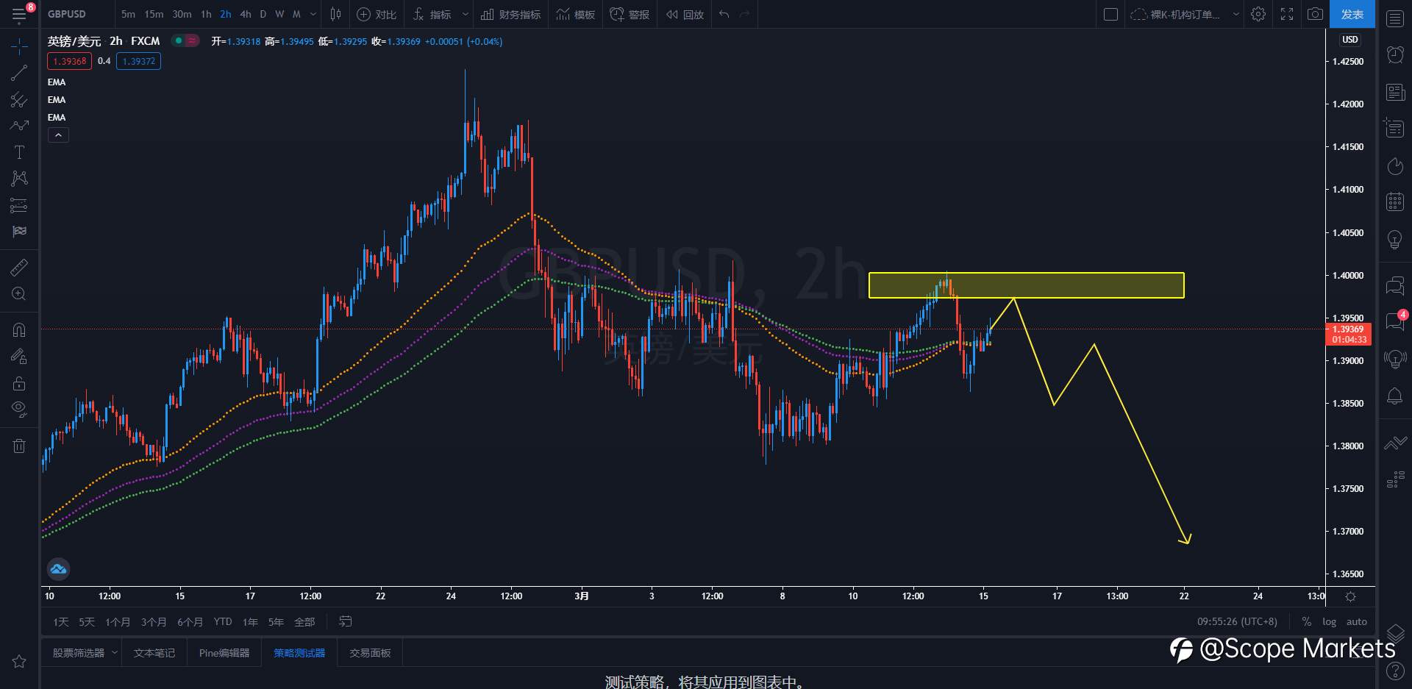This screenshot has height=689, width=1412.
Task: Click the buy price 1.39372 box
Action: pos(138,61)
